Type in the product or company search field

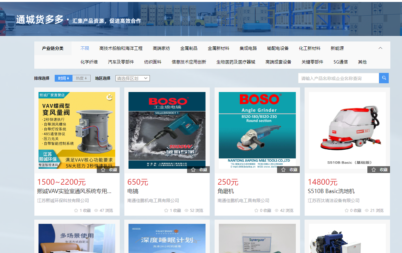(338, 78)
